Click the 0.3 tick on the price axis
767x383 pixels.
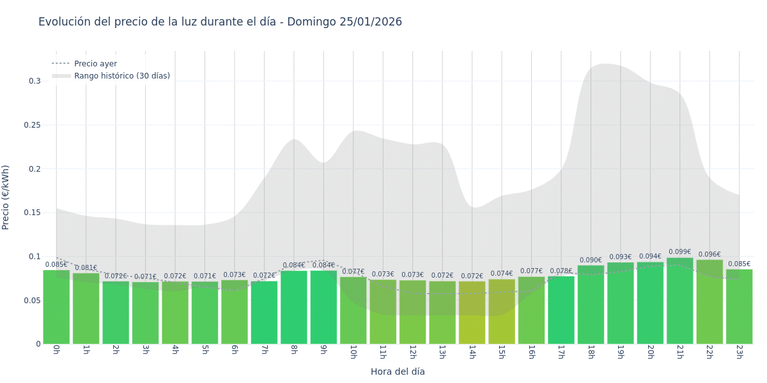[35, 81]
